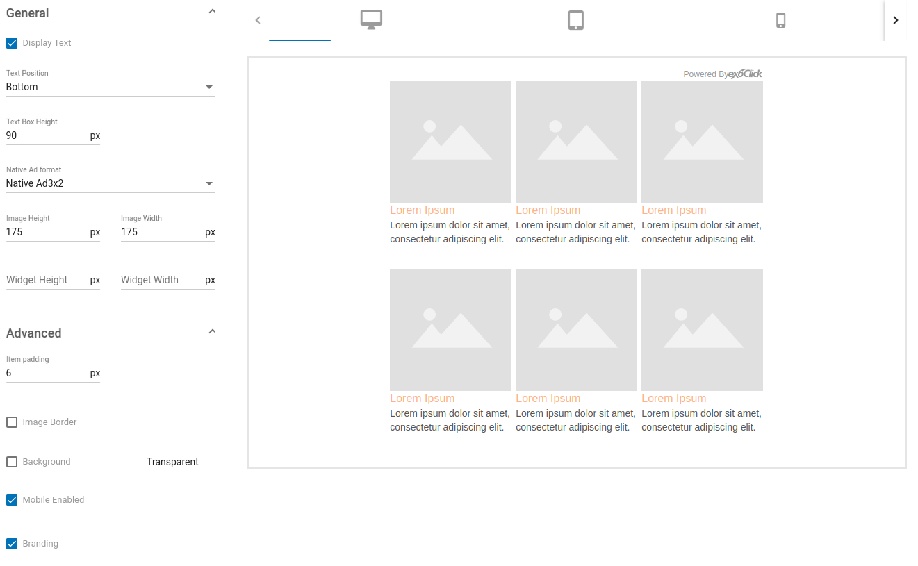The height and width of the screenshot is (566, 918).
Task: Click the bottom-right ad image placeholder
Action: pos(702,330)
